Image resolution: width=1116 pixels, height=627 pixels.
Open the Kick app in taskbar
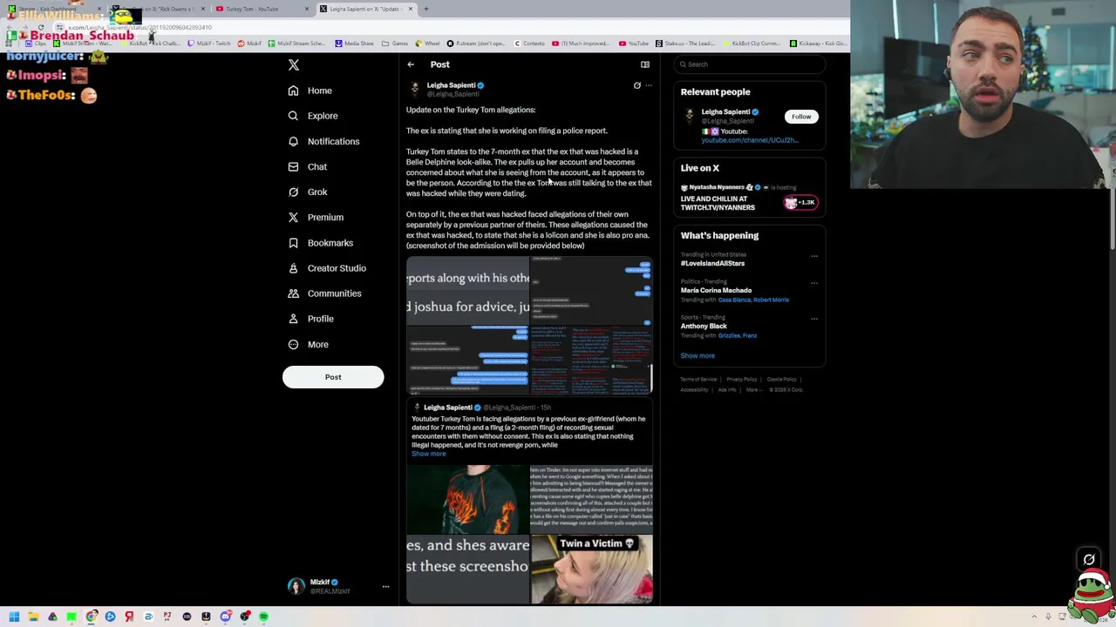click(71, 617)
